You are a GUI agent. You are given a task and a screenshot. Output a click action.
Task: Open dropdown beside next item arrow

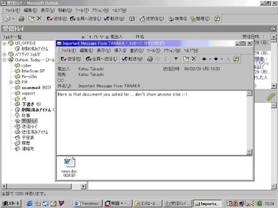click(x=222, y=59)
